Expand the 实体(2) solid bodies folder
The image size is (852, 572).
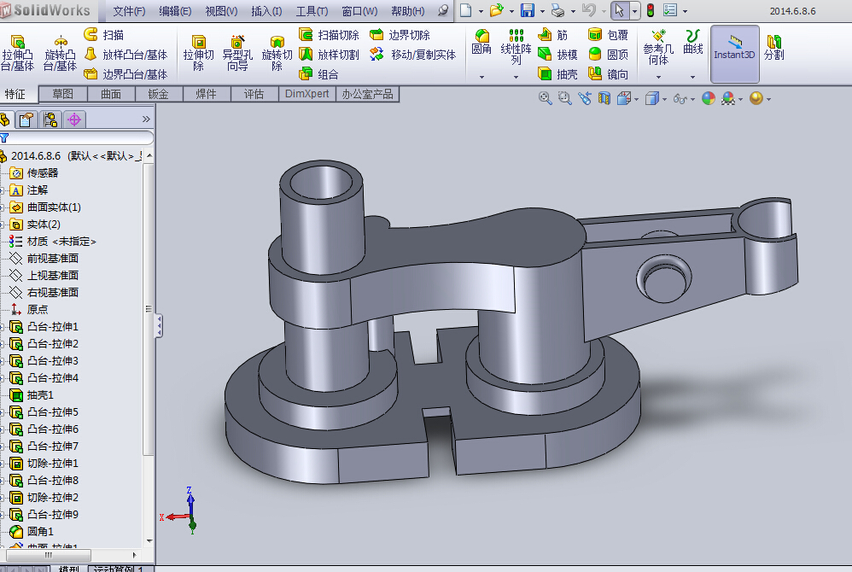[x=3, y=225]
